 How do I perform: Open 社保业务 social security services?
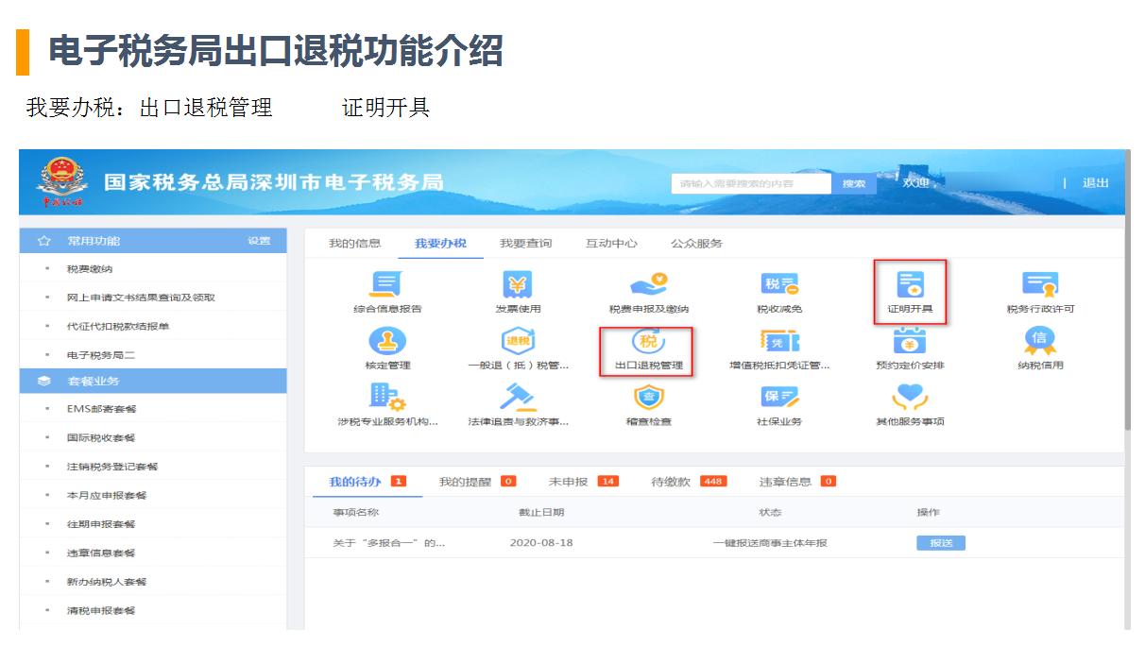pos(780,404)
